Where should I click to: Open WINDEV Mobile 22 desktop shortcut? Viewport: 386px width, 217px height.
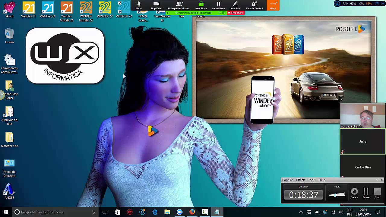(x=86, y=12)
